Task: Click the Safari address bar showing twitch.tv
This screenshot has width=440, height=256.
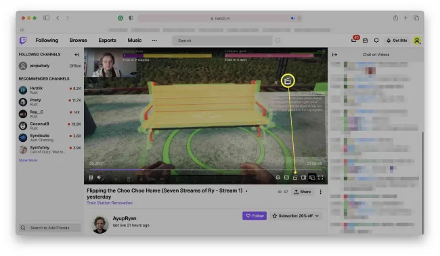Action: click(220, 18)
